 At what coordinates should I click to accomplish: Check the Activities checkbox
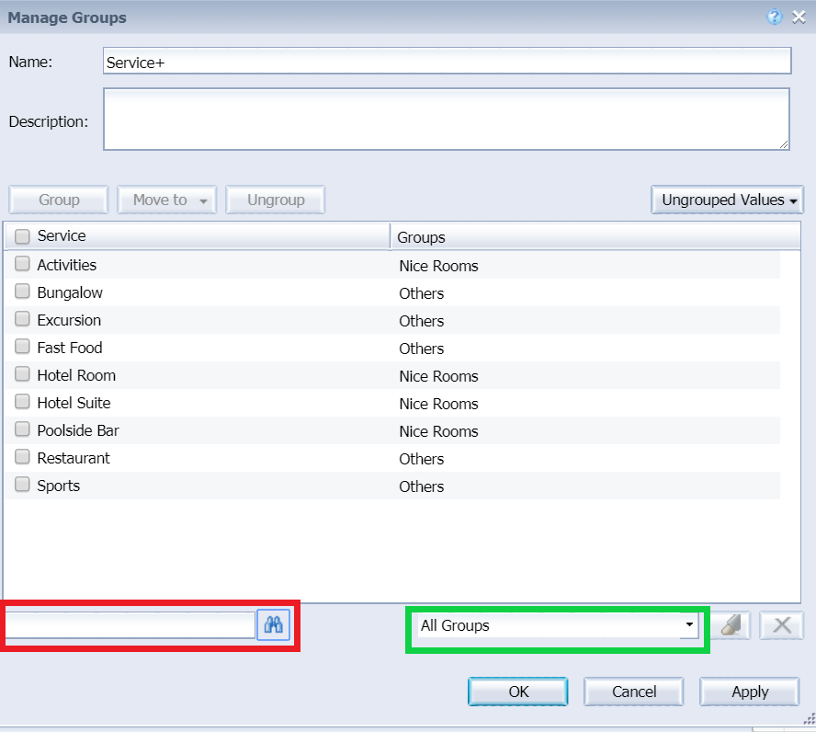point(23,265)
